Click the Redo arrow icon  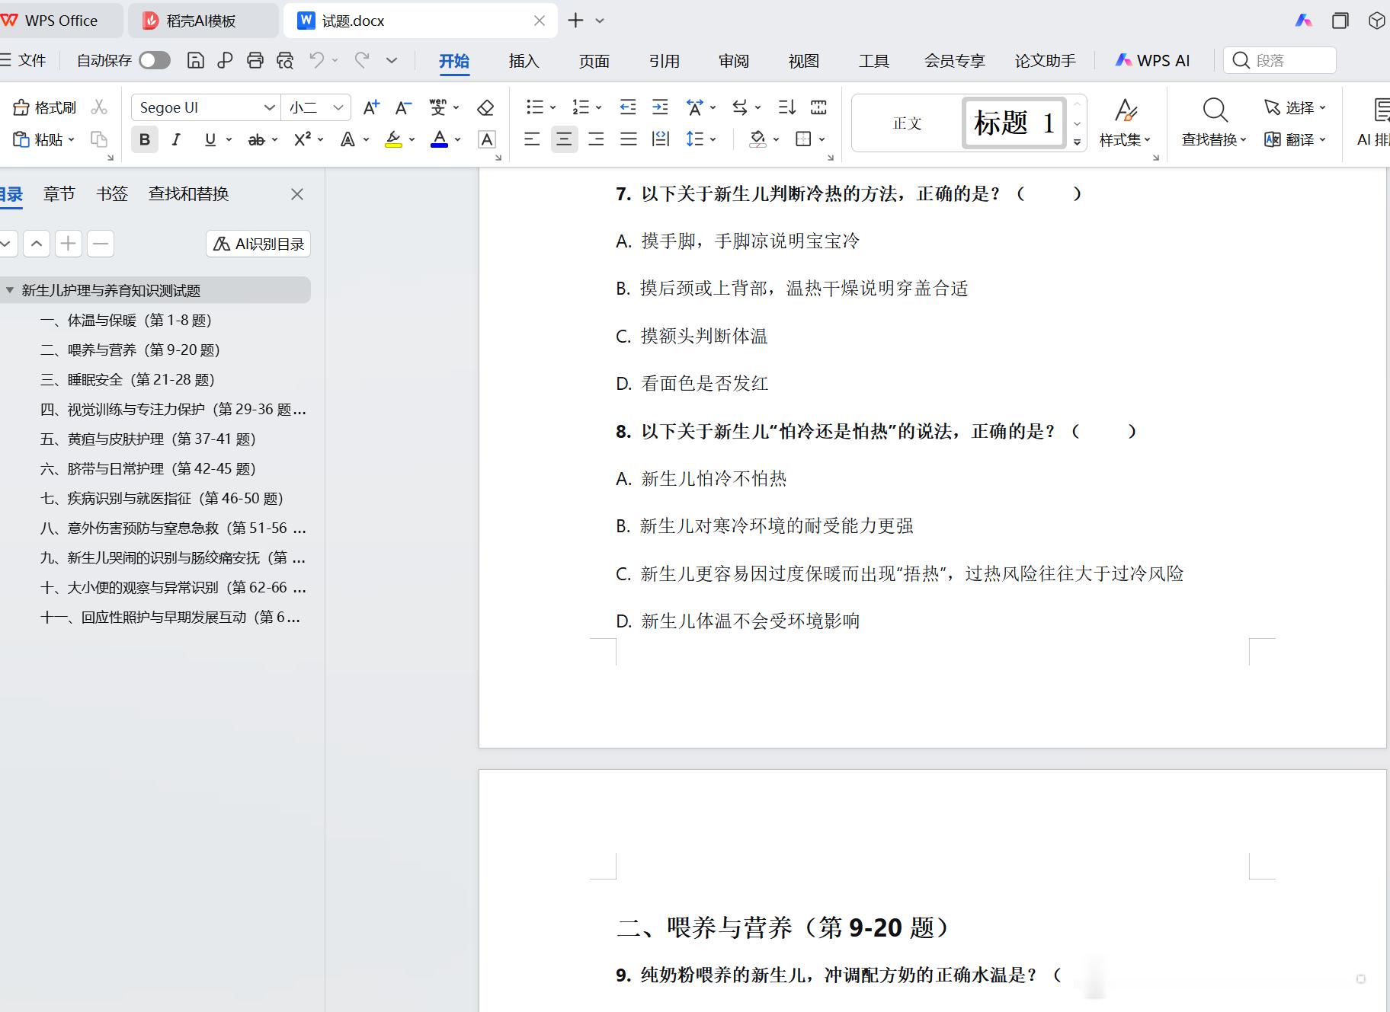coord(362,60)
